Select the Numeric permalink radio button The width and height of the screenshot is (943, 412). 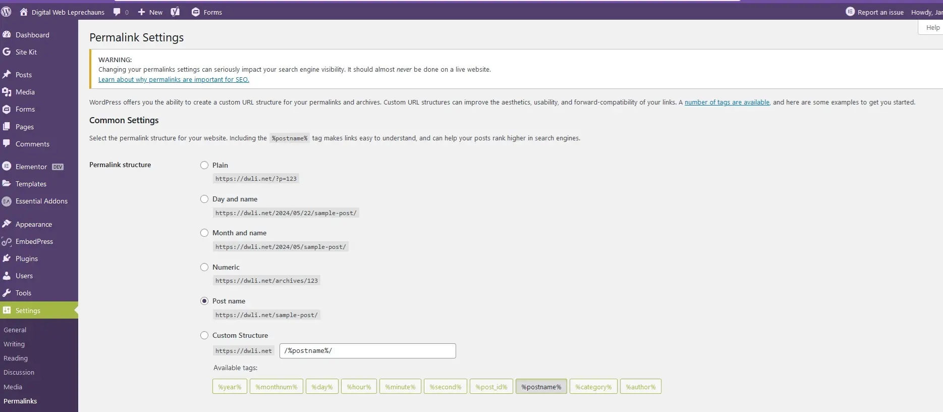(x=204, y=267)
